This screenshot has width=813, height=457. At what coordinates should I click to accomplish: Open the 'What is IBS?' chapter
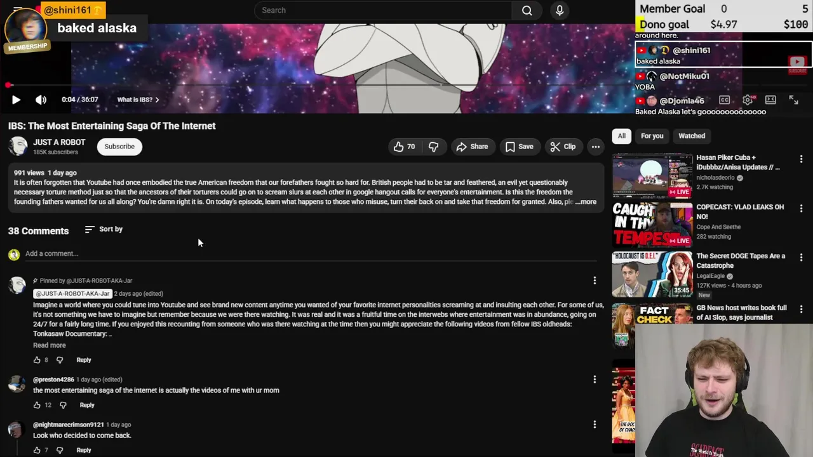coord(138,100)
